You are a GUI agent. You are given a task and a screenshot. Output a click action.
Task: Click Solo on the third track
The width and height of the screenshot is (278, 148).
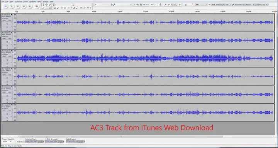point(10,56)
